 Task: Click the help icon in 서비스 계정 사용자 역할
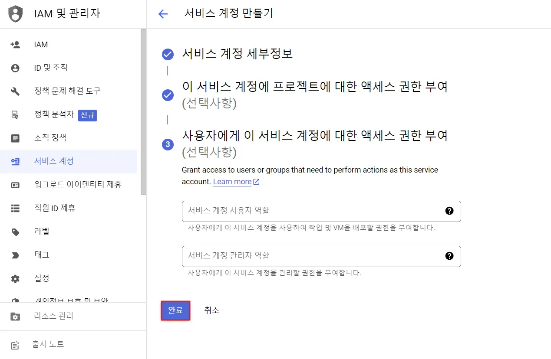click(x=449, y=211)
